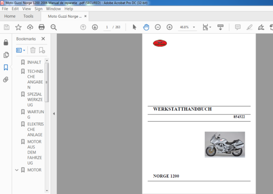Open MOTOR AUS DEM FAHRZEUG bookmark

tap(35, 152)
